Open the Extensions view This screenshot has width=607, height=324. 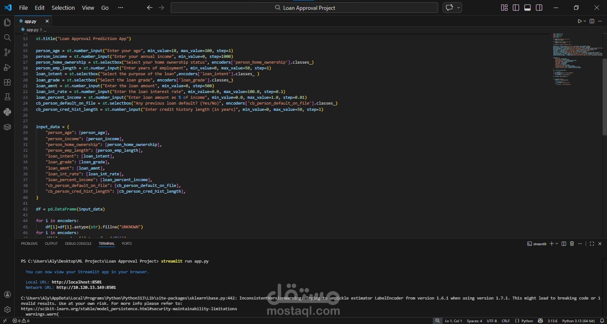tap(7, 82)
